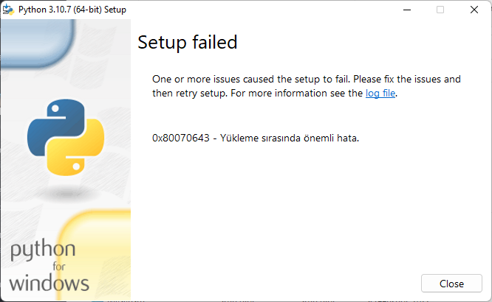Minimize the Python Setup window

pyautogui.click(x=407, y=10)
